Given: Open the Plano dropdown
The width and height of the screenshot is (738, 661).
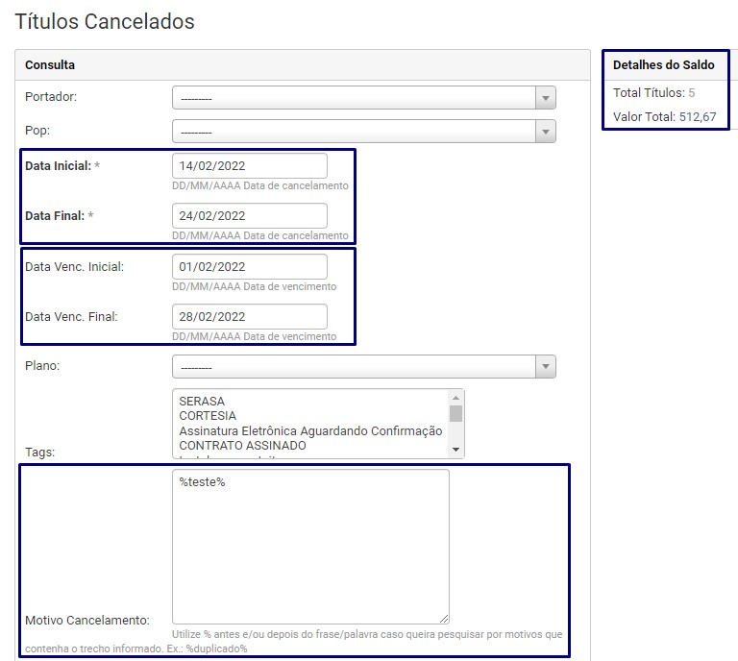Looking at the screenshot, I should pyautogui.click(x=363, y=366).
